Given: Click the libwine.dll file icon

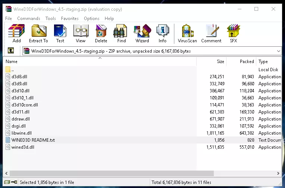Looking at the screenshot, I should pyautogui.click(x=8, y=133).
